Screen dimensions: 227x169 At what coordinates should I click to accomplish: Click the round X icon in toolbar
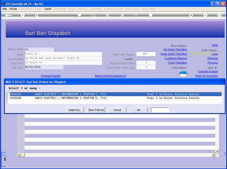click(x=219, y=15)
